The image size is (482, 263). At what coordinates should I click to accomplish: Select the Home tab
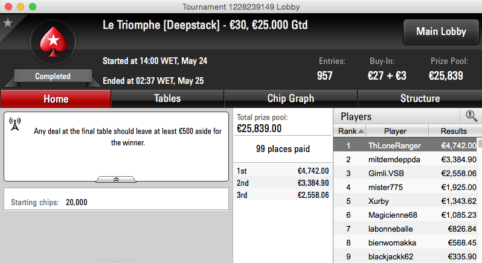click(x=56, y=99)
